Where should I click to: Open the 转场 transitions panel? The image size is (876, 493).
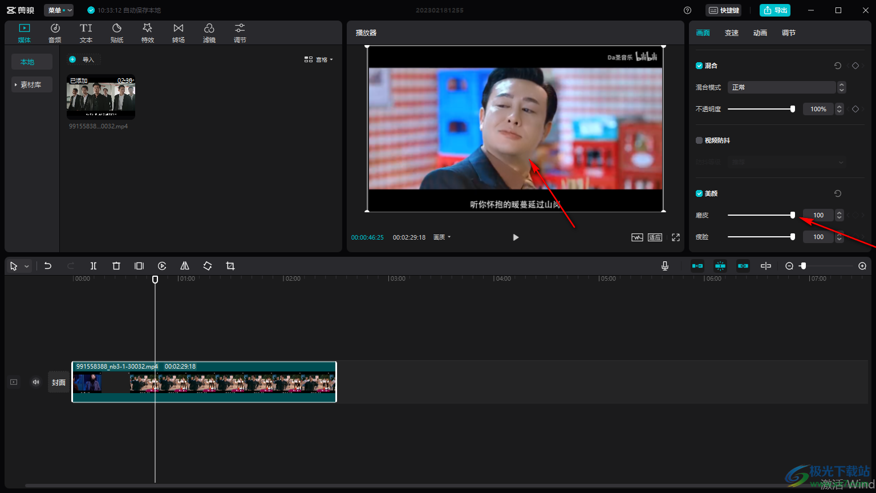point(179,33)
